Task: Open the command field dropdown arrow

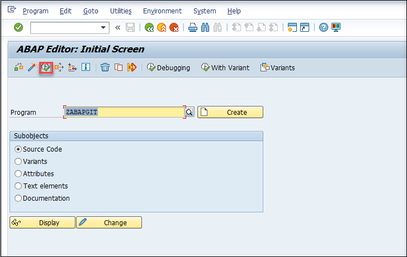Action: tap(103, 27)
